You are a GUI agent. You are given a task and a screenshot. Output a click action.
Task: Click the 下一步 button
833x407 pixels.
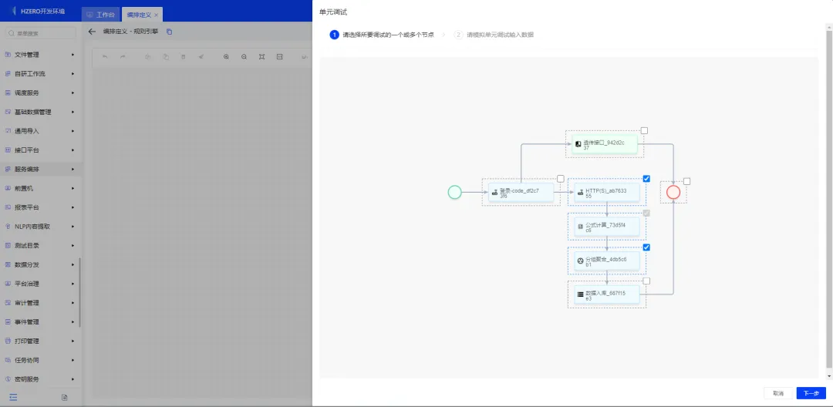[811, 393]
